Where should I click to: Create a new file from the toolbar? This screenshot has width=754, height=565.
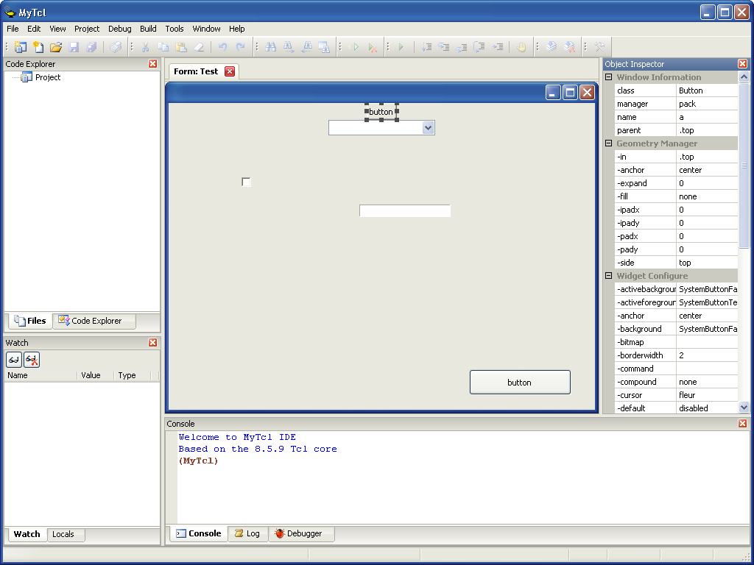pyautogui.click(x=38, y=47)
